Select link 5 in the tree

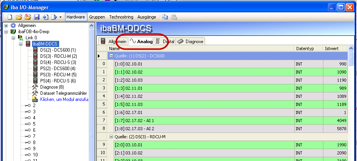(34, 124)
